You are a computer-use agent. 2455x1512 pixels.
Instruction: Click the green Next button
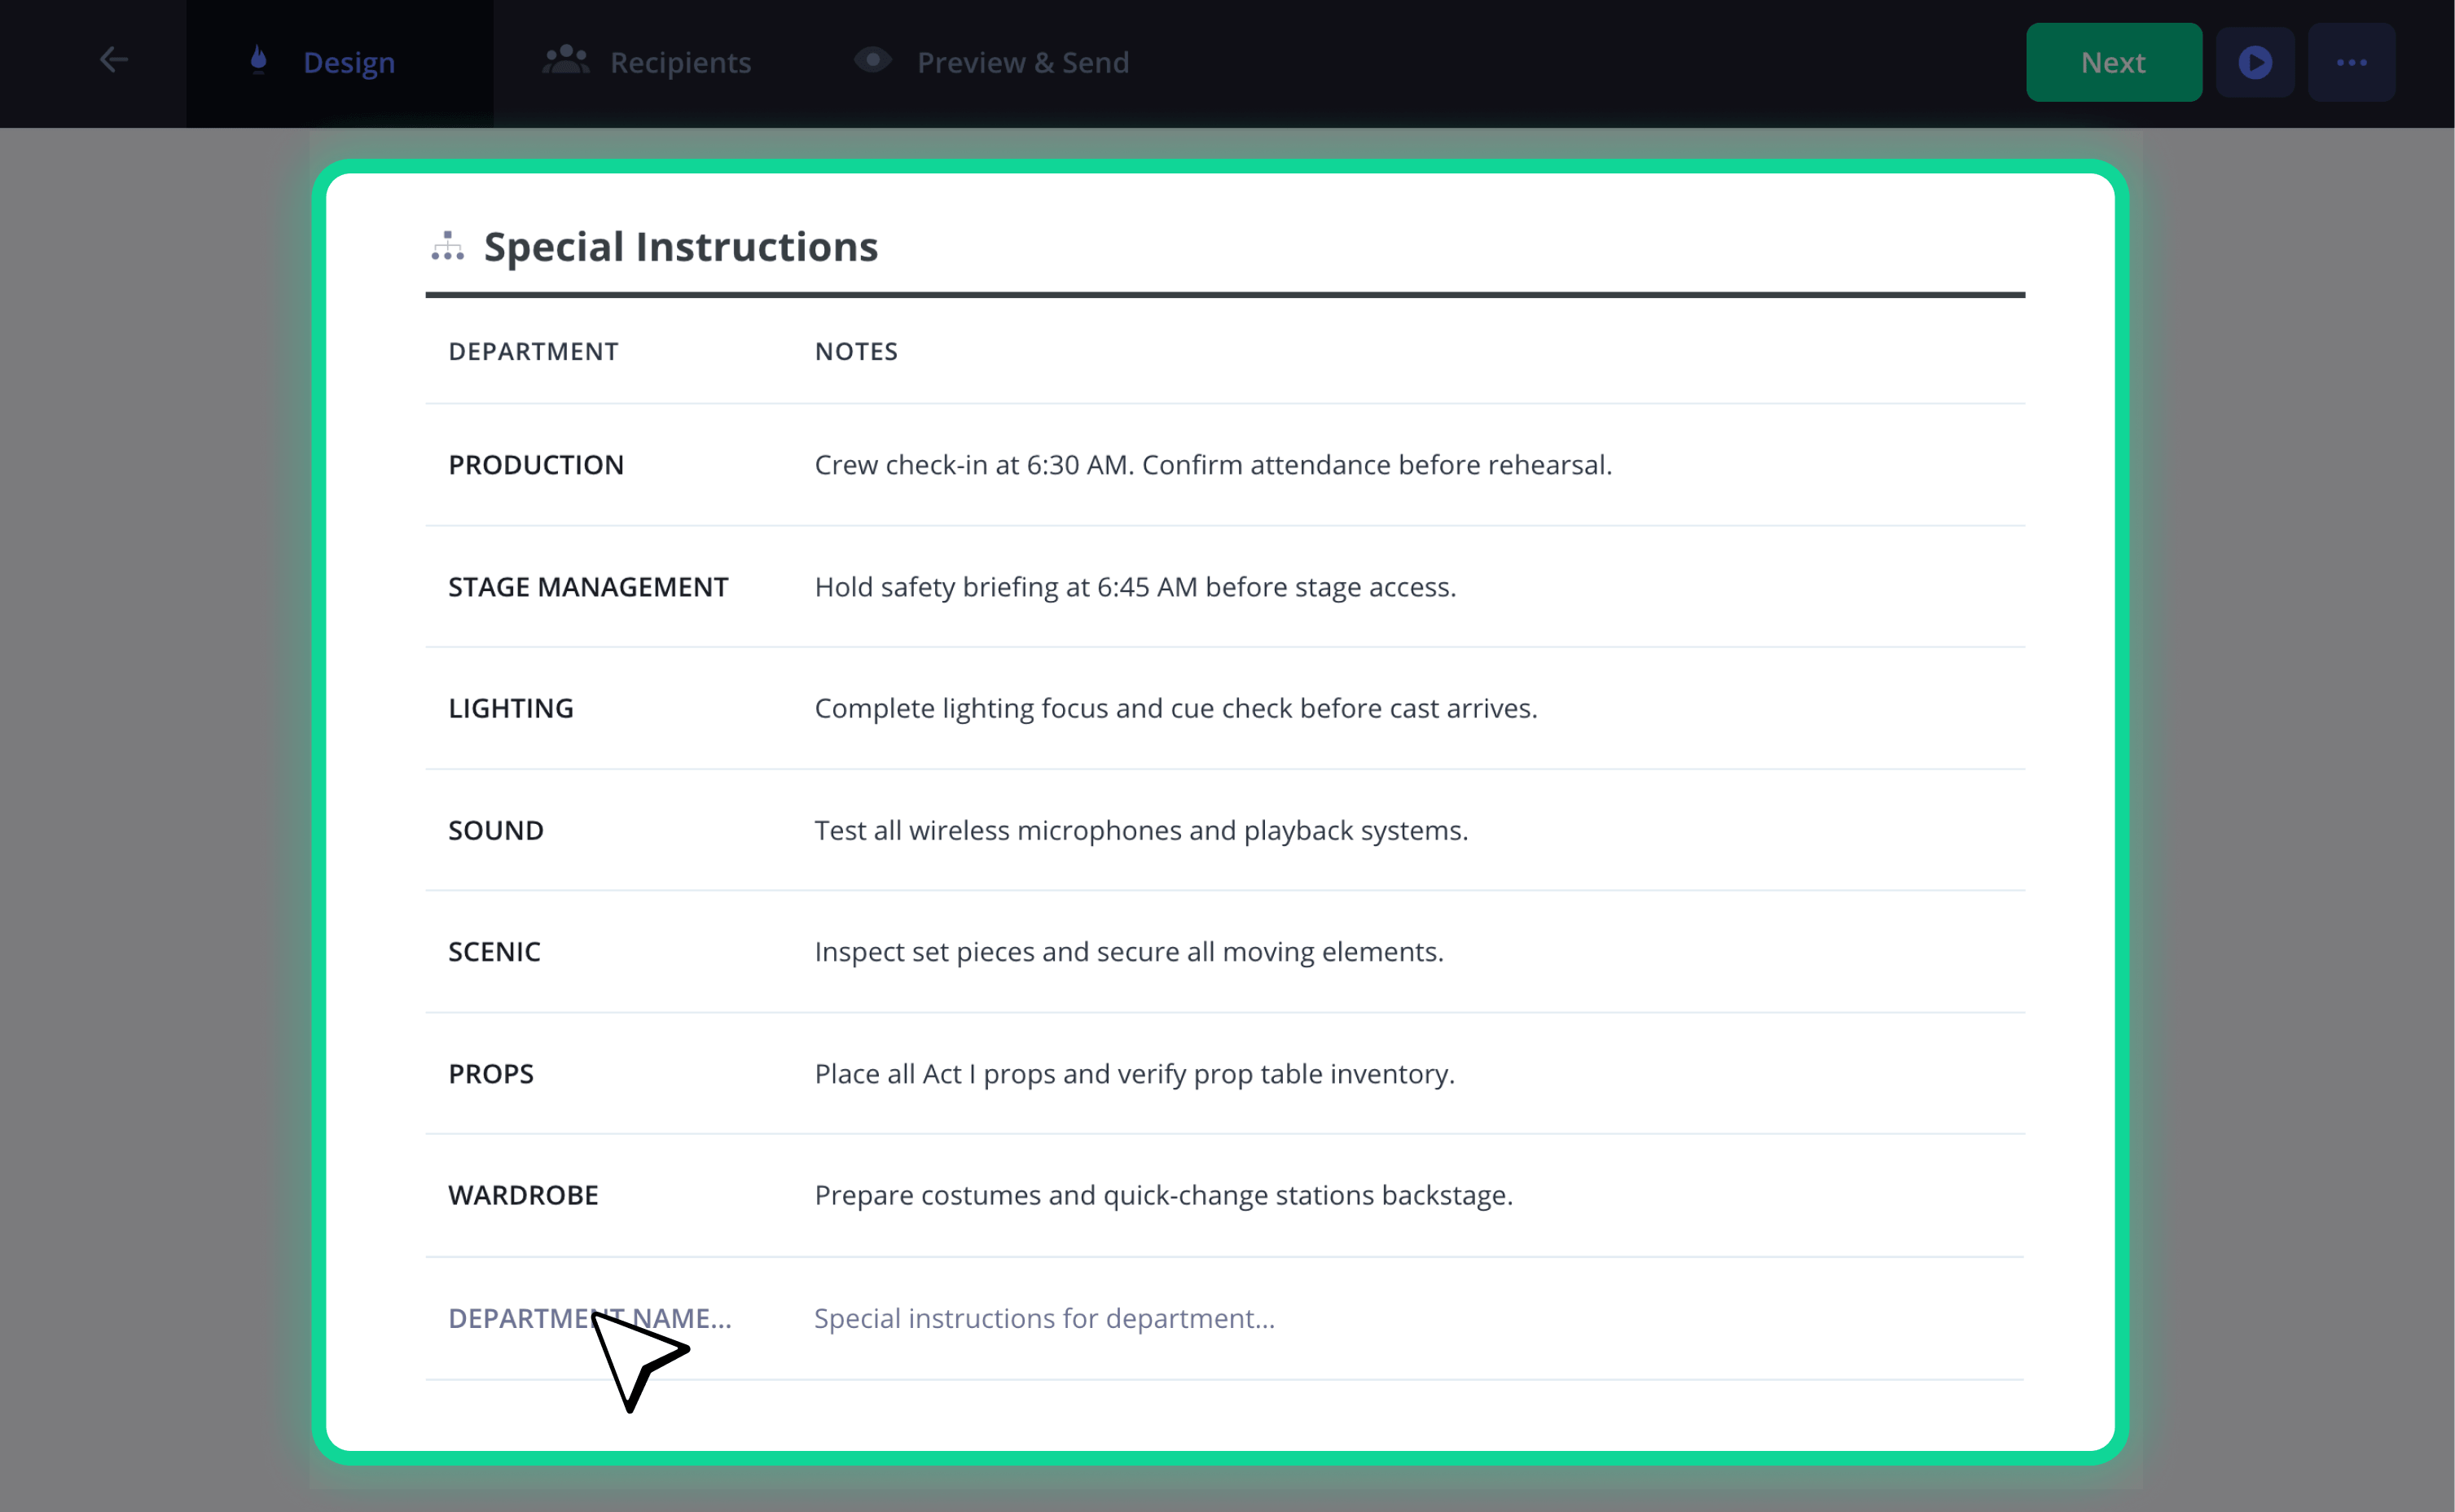(x=2114, y=62)
